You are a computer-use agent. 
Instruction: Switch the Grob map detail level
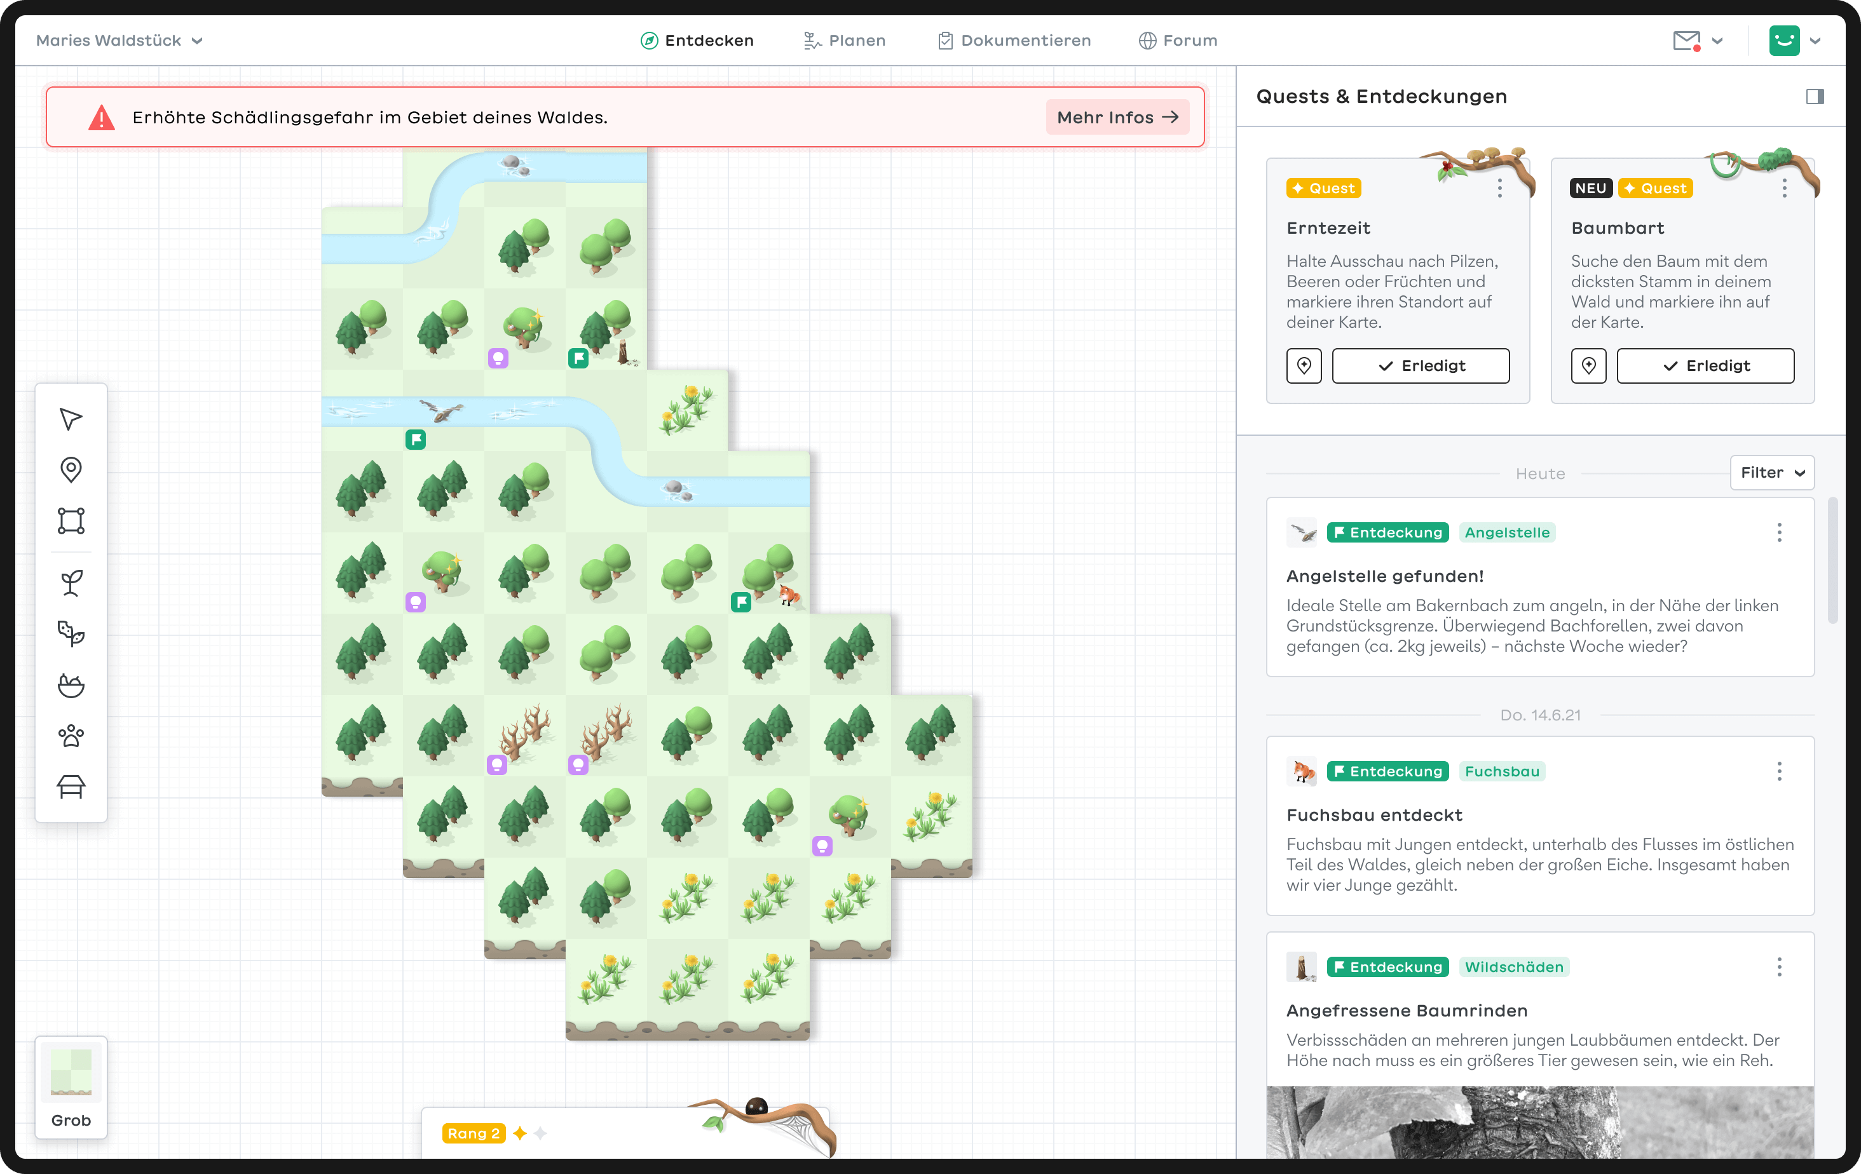pyautogui.click(x=71, y=1087)
